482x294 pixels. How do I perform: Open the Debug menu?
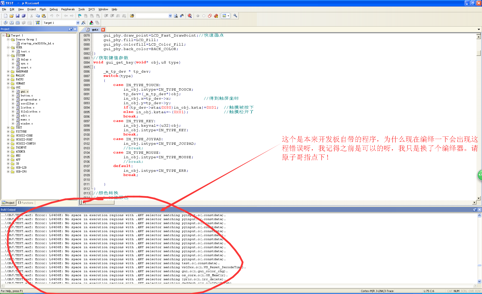(54, 9)
